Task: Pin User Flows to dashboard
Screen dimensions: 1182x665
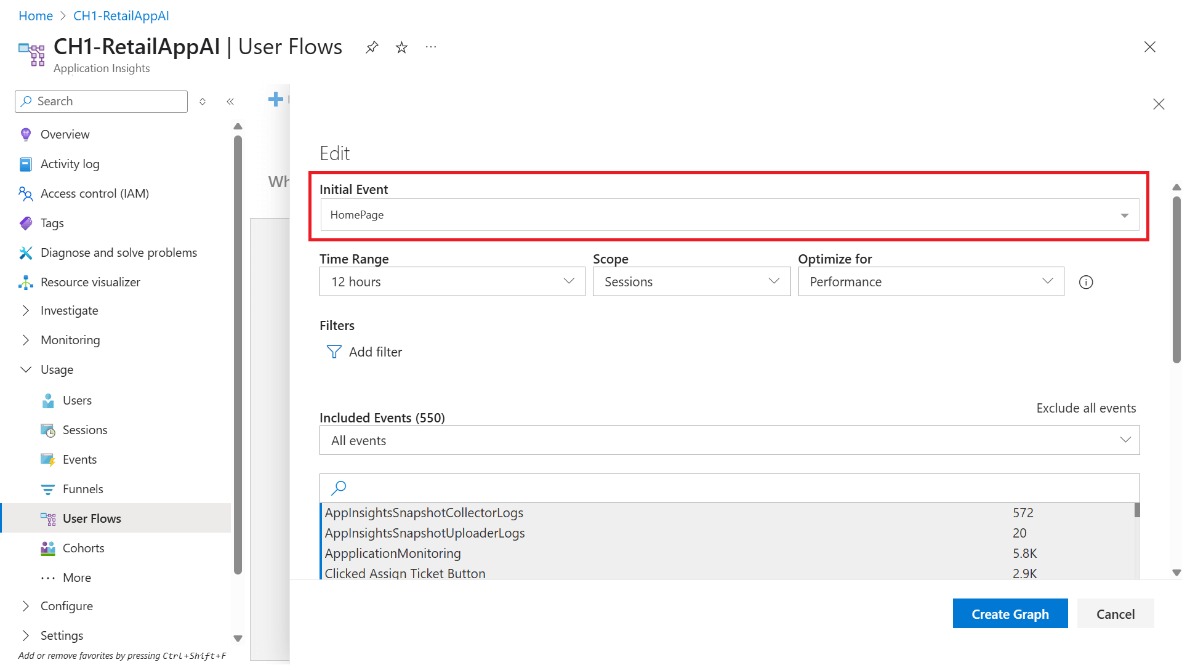Action: (372, 47)
